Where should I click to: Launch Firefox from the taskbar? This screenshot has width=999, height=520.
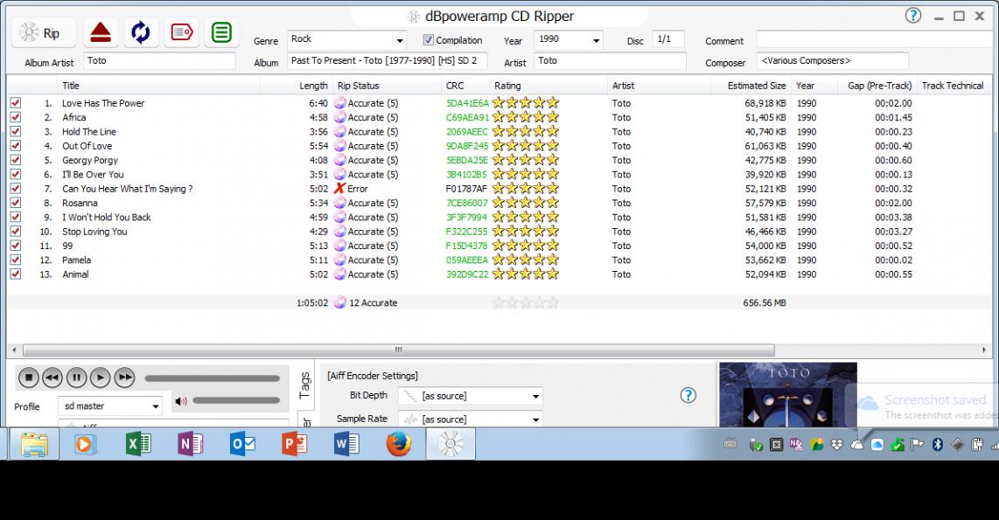coord(399,445)
